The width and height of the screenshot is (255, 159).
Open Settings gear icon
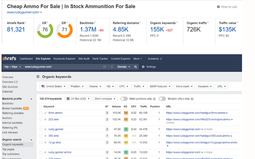pos(143,67)
